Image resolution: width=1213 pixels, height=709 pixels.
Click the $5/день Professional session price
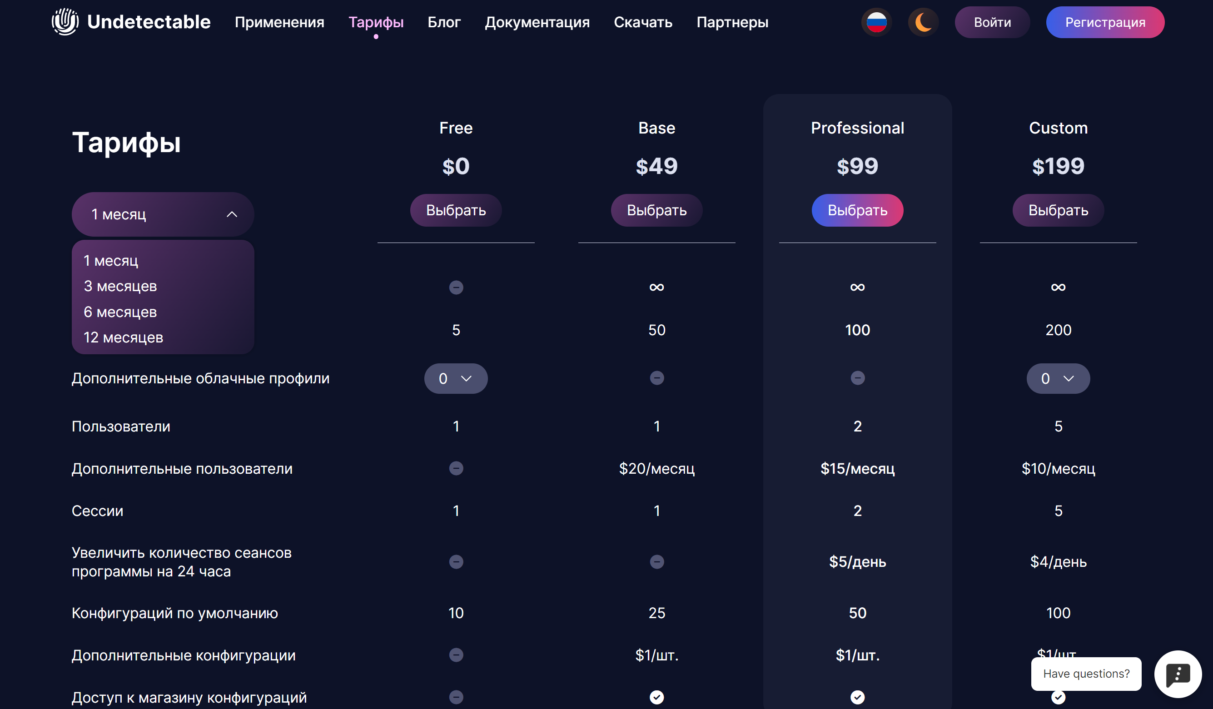pyautogui.click(x=857, y=562)
